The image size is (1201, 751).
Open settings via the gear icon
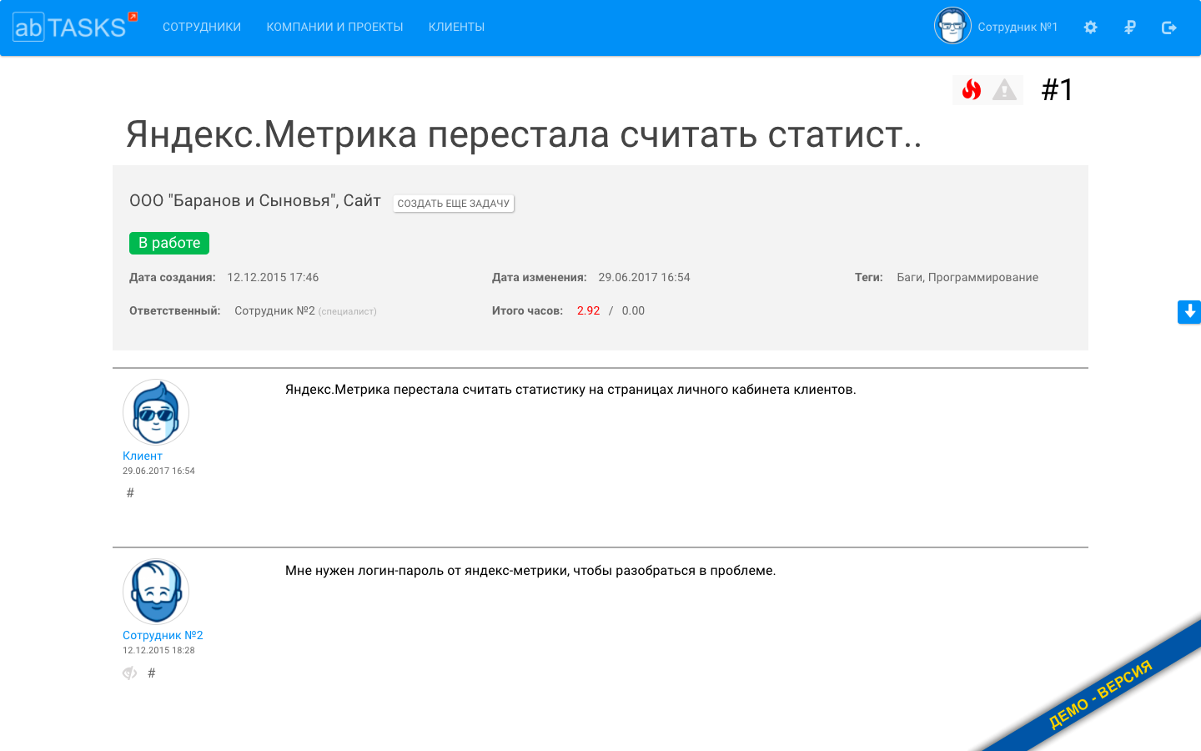1090,27
